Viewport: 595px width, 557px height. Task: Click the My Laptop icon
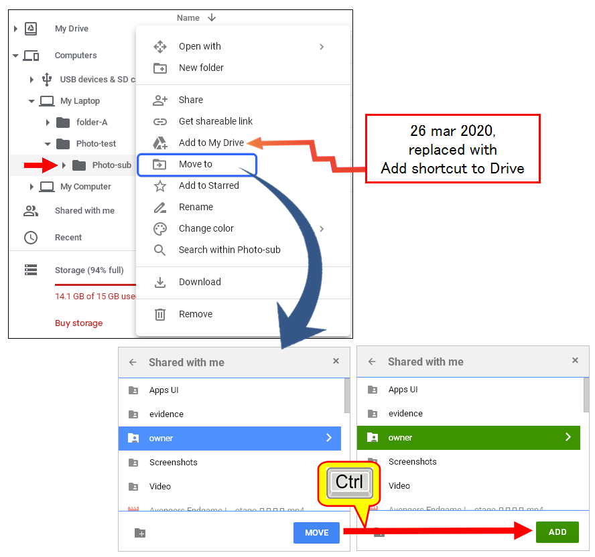pyautogui.click(x=47, y=101)
